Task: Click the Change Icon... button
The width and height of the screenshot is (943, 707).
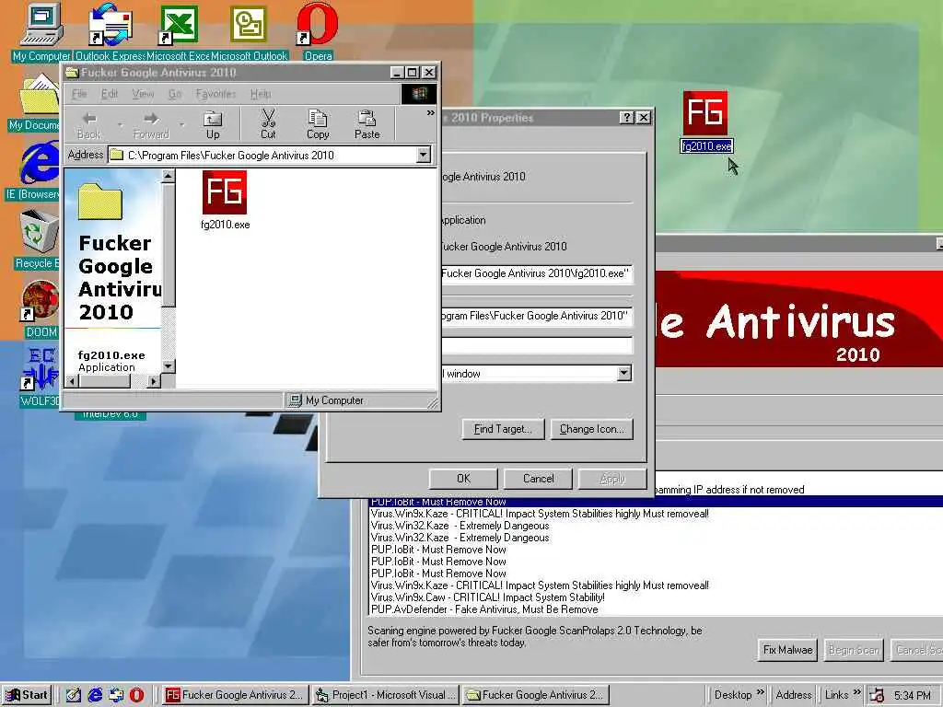Action: coord(592,429)
